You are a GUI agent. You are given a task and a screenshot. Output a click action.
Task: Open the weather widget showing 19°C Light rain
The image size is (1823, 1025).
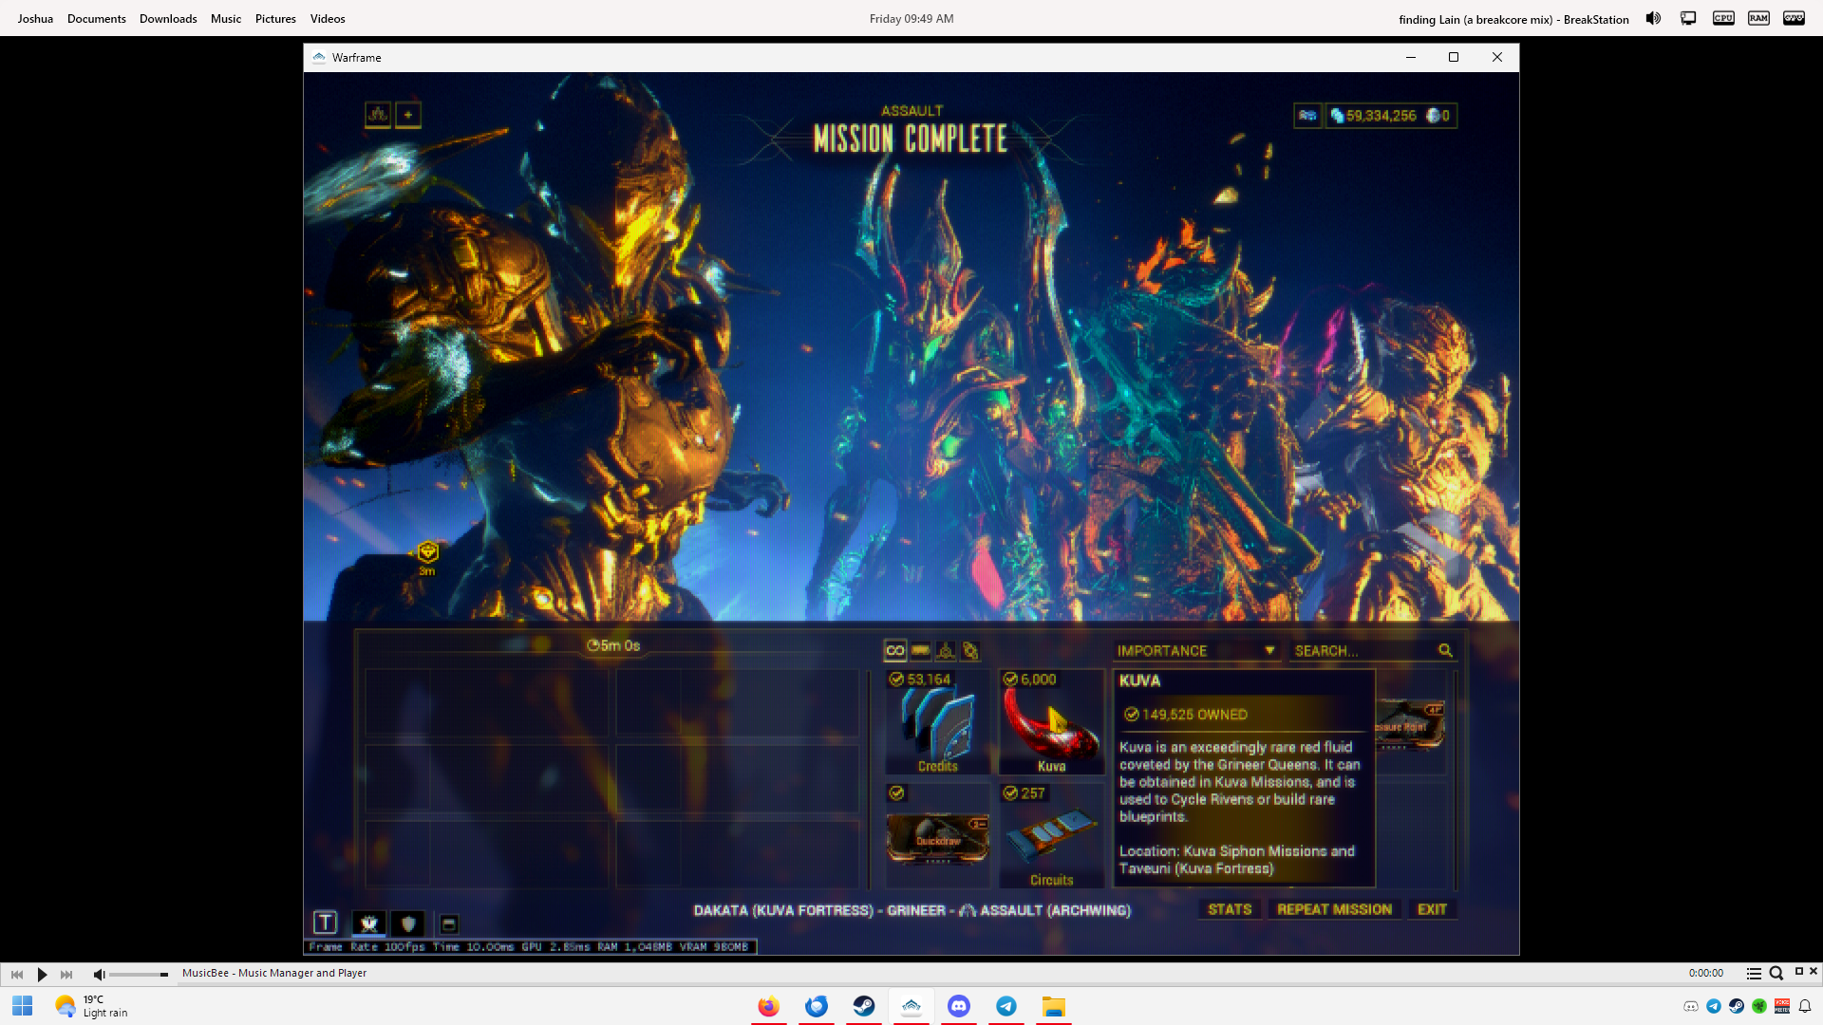[x=91, y=1006]
